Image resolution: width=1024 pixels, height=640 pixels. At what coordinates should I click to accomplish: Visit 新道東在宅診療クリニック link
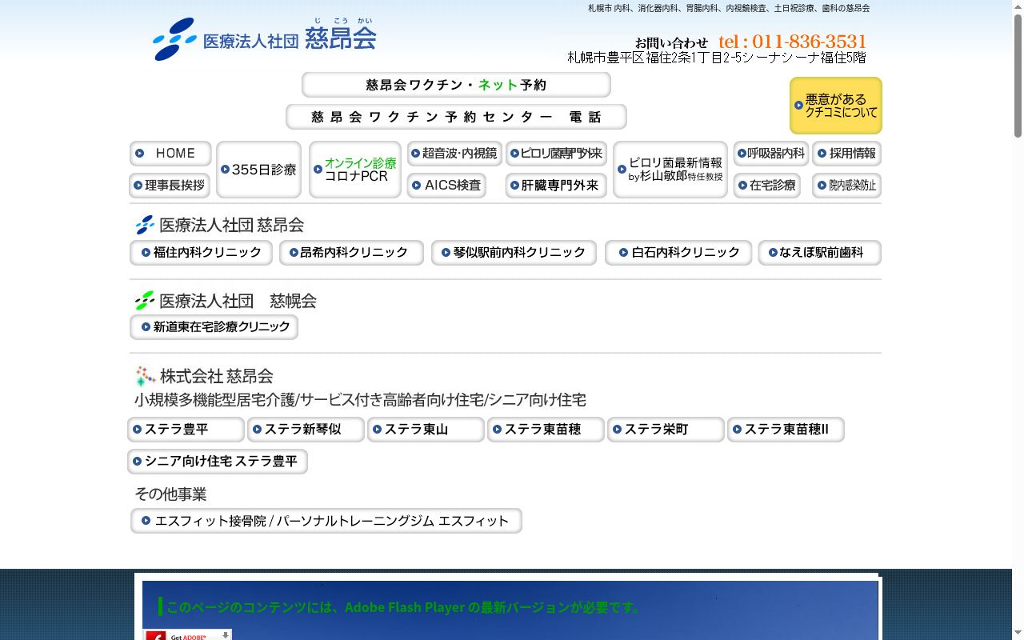click(214, 327)
